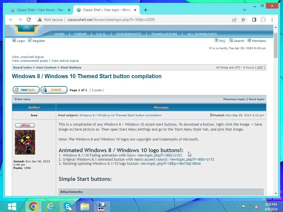Screen dimensions: 283x212
Task: Click the locked topic button
Action: pos(54,90)
